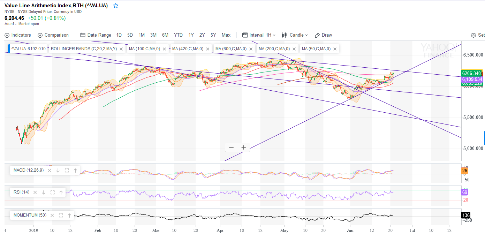Select the YTD time range
The height and width of the screenshot is (241, 485).
[x=178, y=35]
